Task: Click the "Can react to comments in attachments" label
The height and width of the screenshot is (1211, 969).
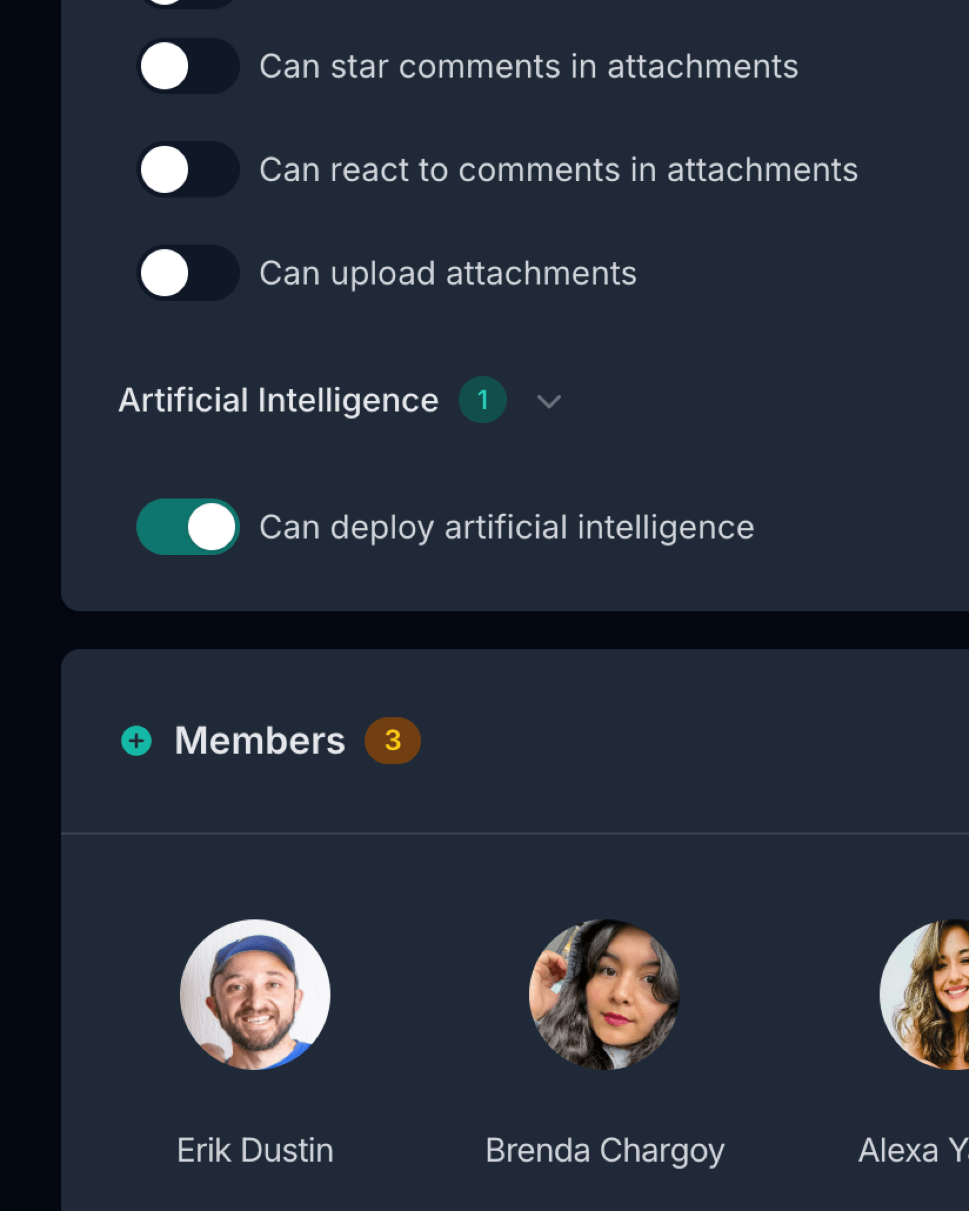Action: [558, 169]
